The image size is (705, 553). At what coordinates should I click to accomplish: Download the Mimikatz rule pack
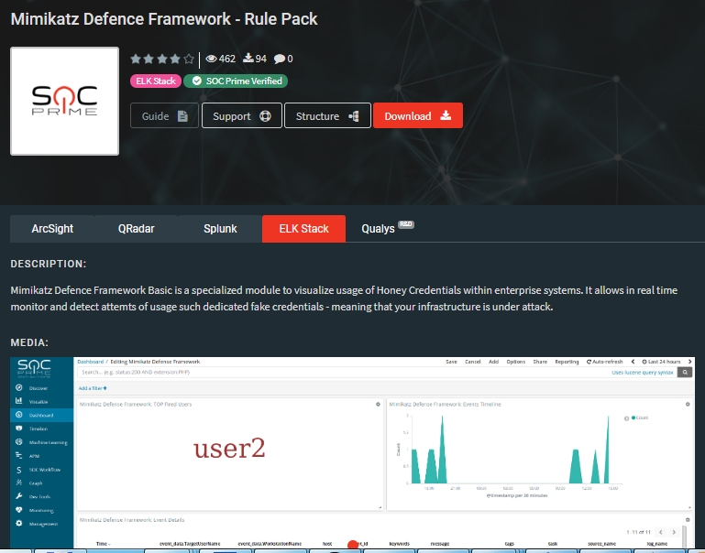418,115
